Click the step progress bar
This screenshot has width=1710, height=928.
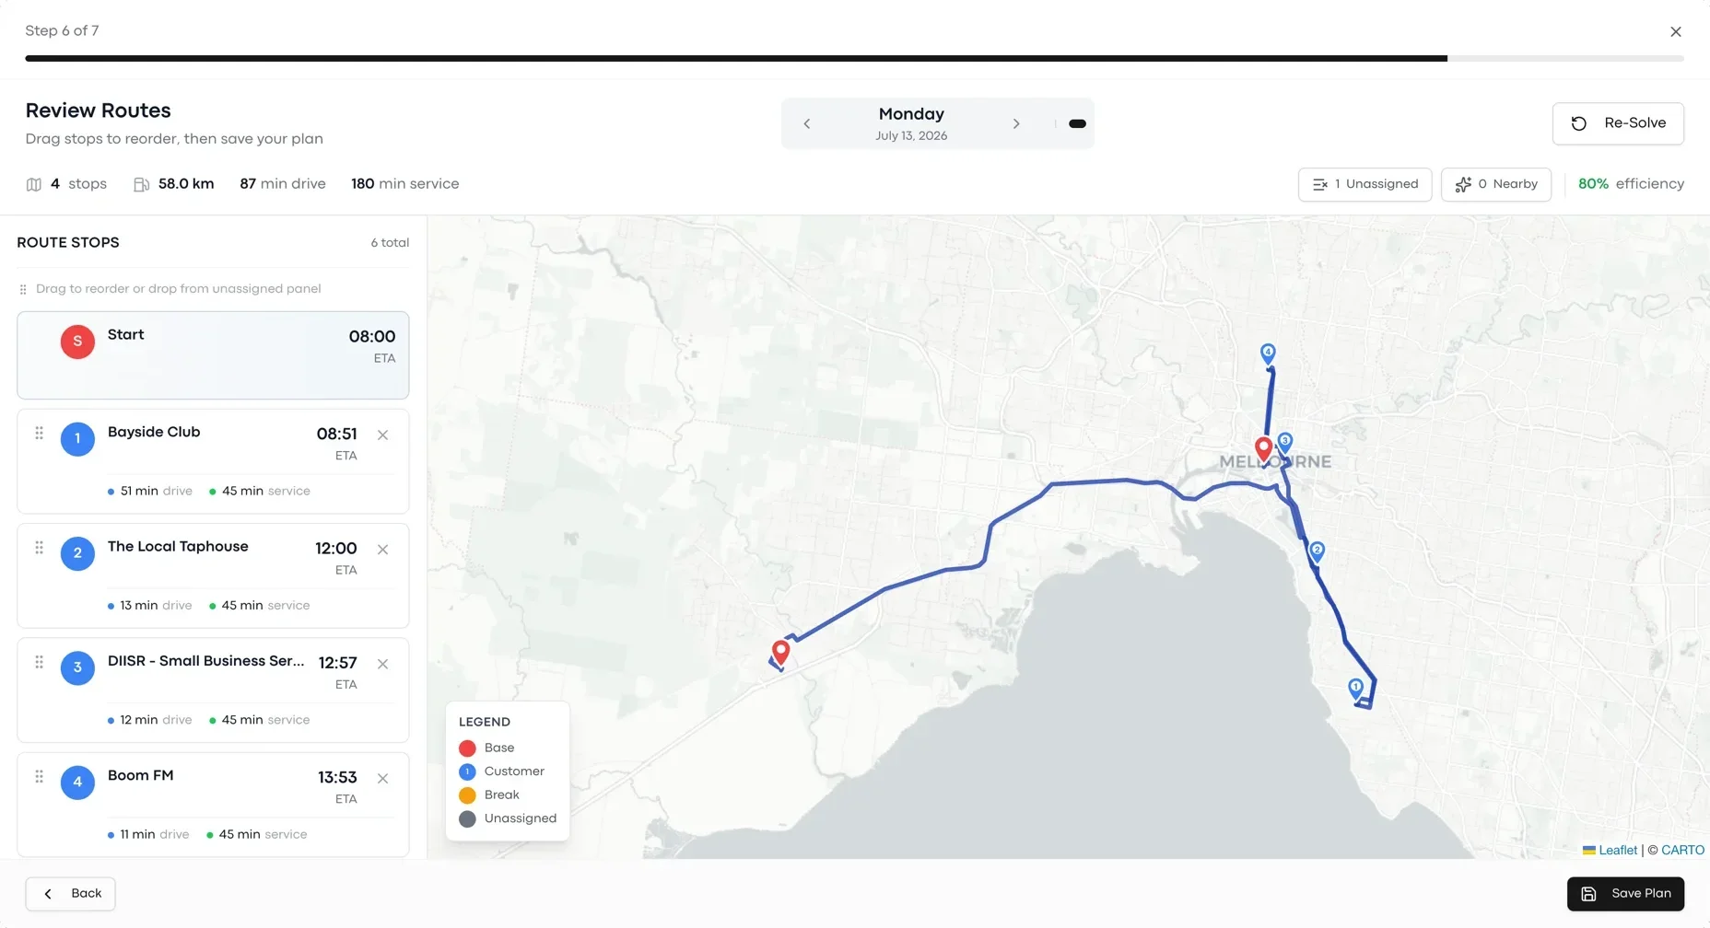pyautogui.click(x=854, y=58)
